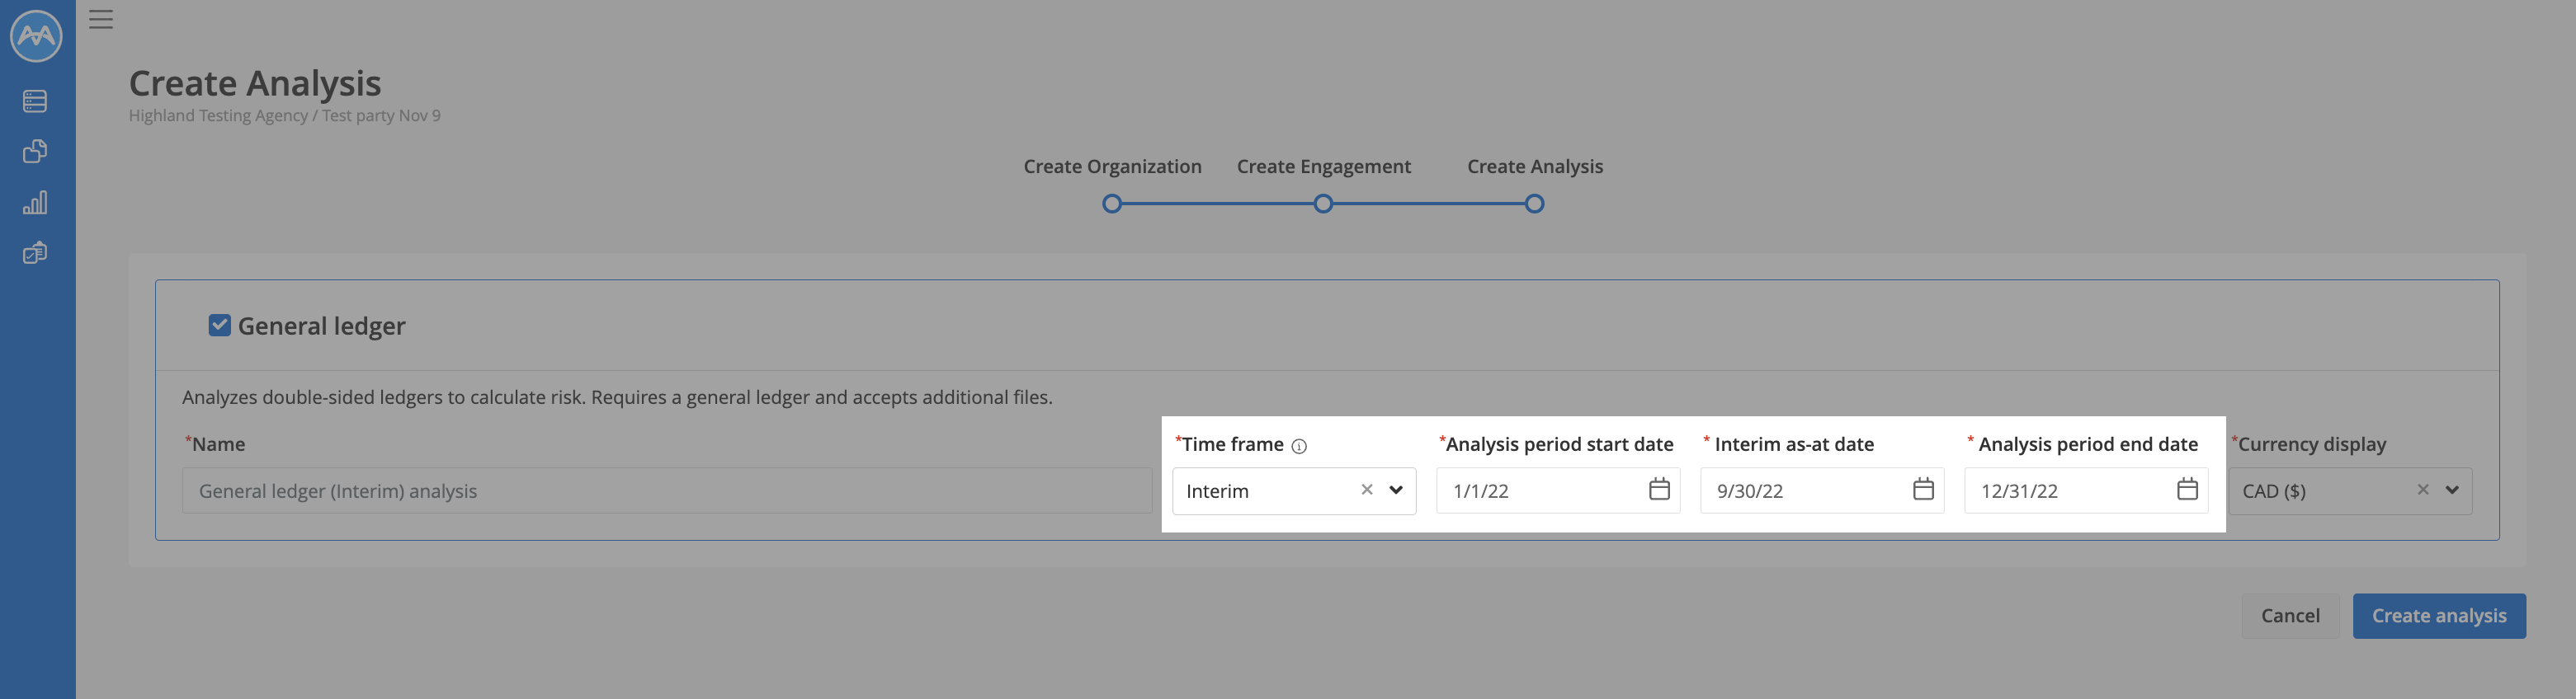This screenshot has width=2576, height=699.
Task: Click the text 'Analyzes double-sided ledgers to calculate risk'
Action: pyautogui.click(x=383, y=397)
